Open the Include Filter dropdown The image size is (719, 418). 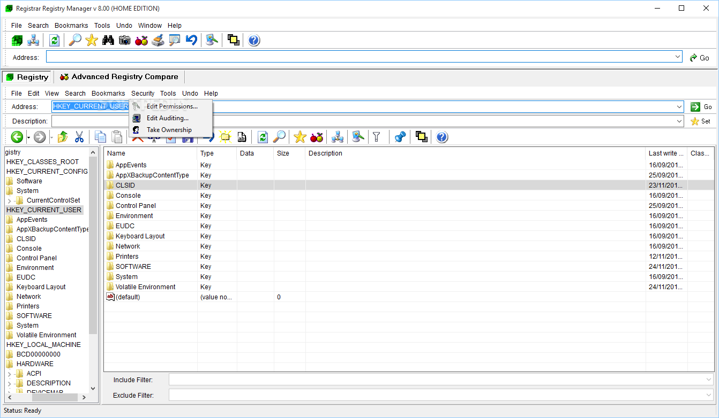click(x=708, y=380)
